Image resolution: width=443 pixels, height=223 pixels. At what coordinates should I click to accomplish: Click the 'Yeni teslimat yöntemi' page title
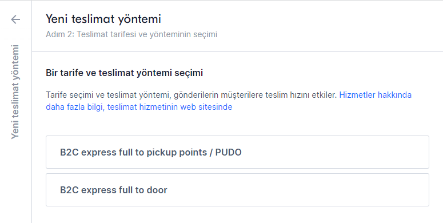[x=103, y=19]
